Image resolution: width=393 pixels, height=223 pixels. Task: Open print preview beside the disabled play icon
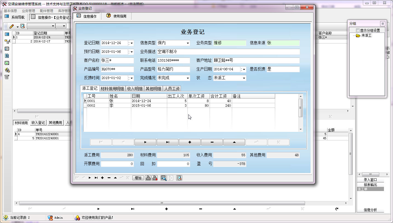click(x=164, y=178)
